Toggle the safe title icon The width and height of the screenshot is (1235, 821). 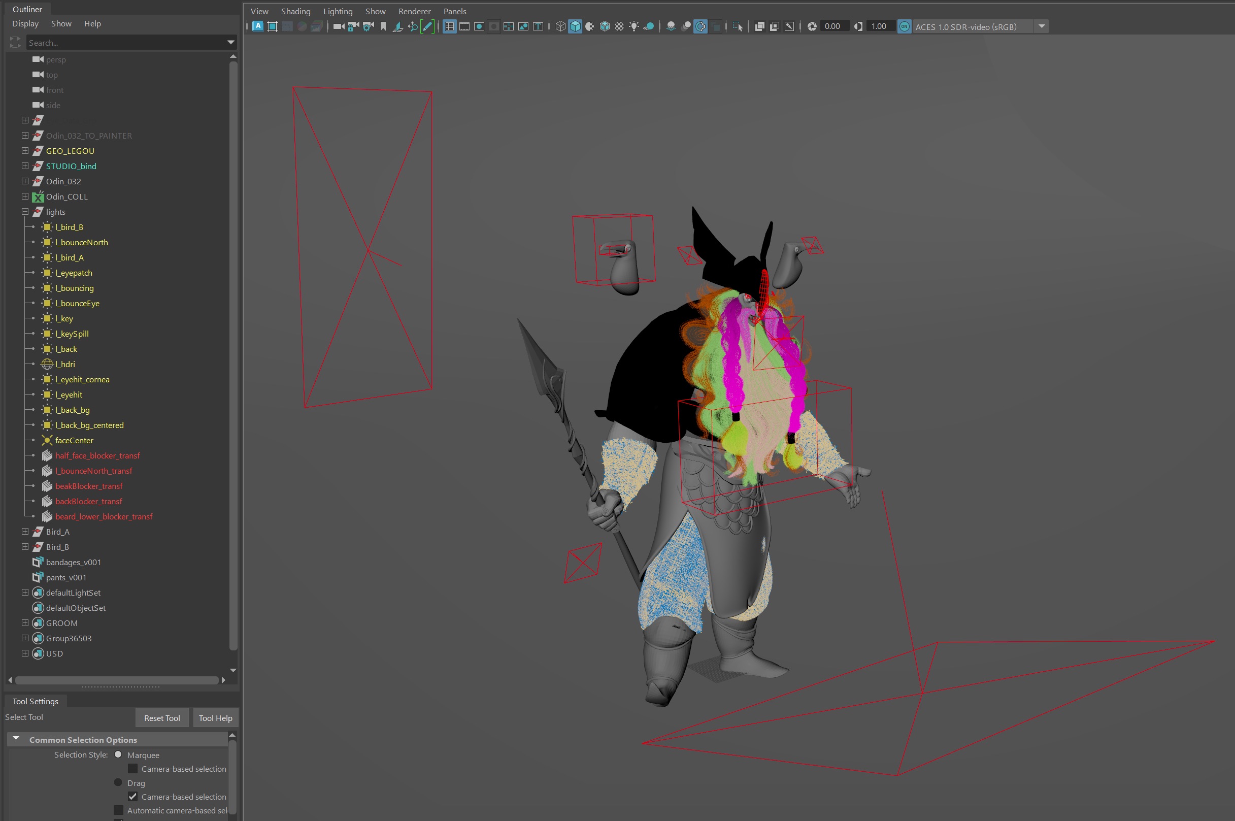coord(538,26)
